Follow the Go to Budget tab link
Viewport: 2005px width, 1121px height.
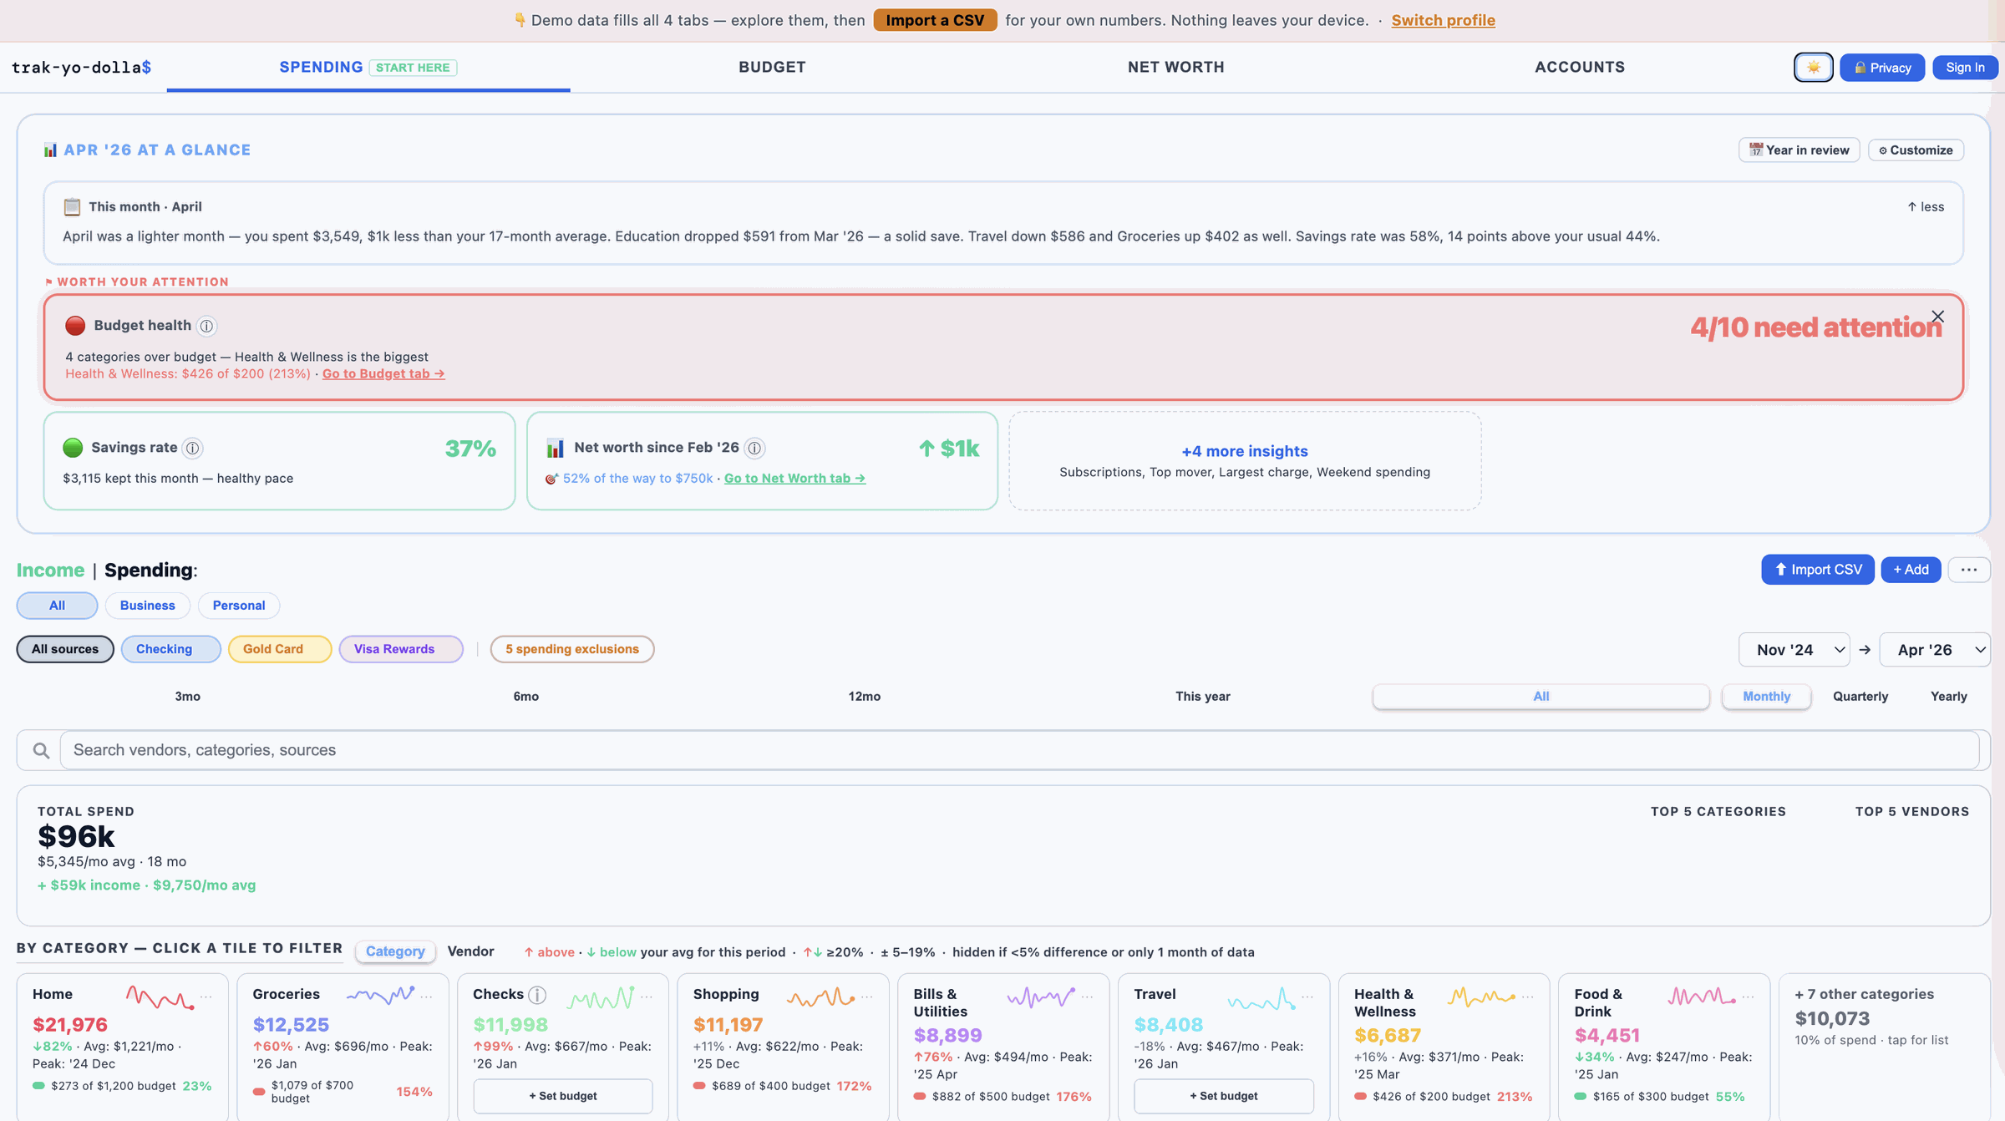tap(383, 374)
